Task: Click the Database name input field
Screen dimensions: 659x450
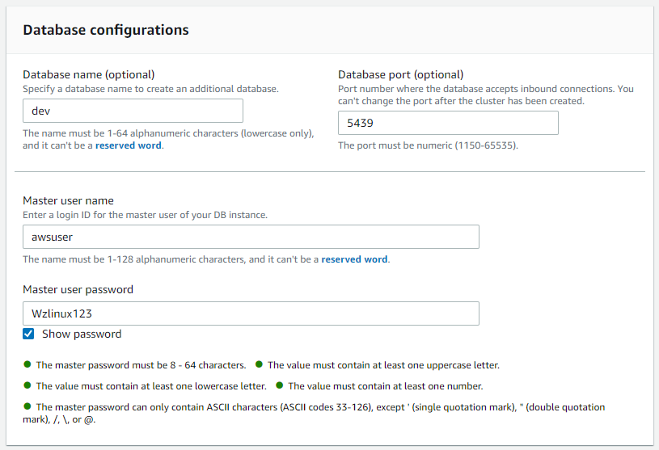Action: (133, 111)
